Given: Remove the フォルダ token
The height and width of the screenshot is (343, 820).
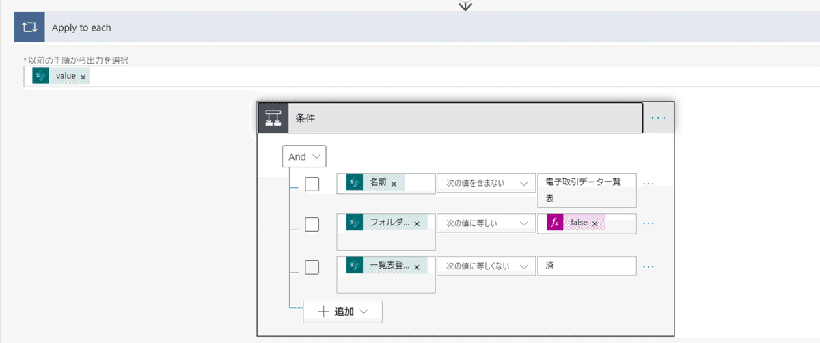Looking at the screenshot, I should click(x=417, y=224).
